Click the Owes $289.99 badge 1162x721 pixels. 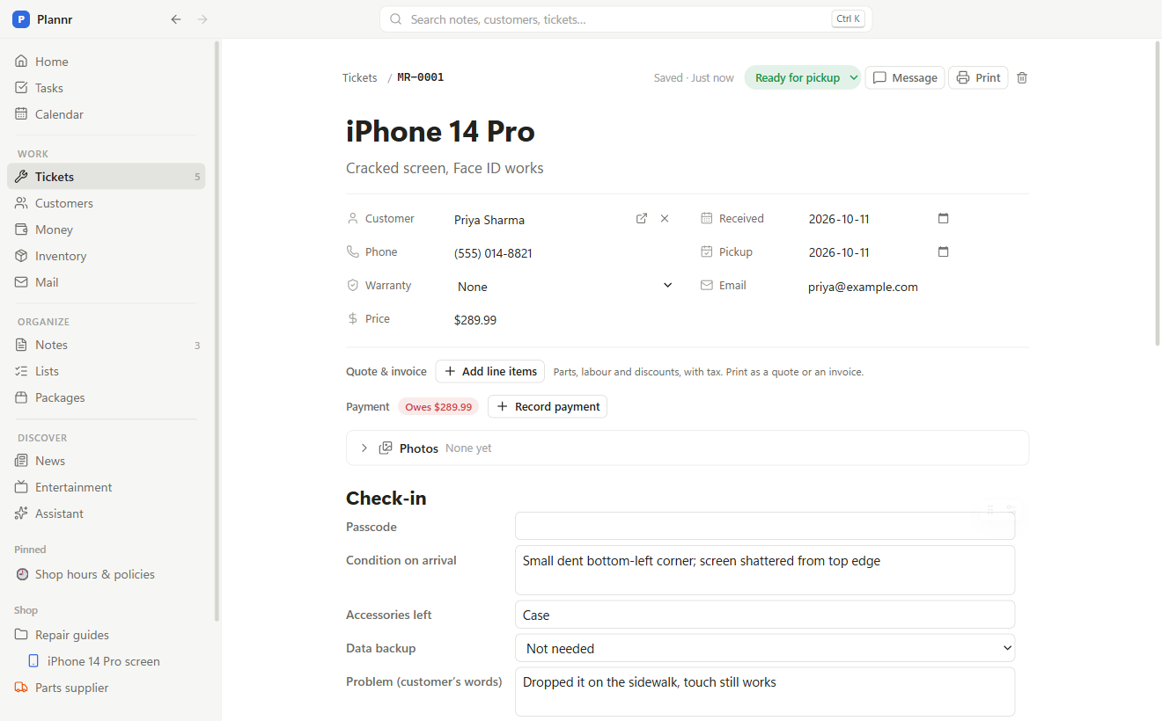[438, 407]
